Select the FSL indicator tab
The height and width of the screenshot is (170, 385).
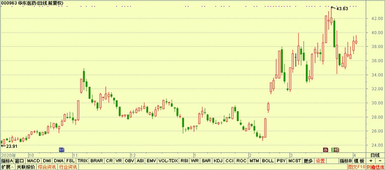pos(70,161)
